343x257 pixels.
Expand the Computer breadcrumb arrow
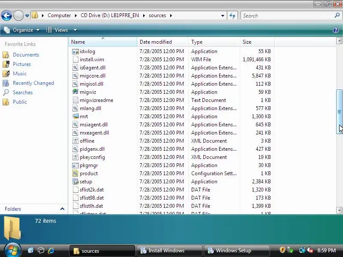pyautogui.click(x=76, y=15)
